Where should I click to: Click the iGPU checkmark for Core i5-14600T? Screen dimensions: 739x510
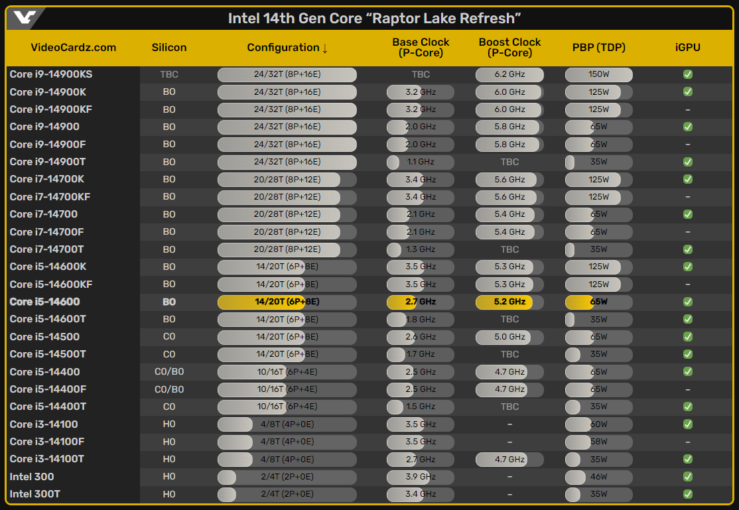(688, 319)
